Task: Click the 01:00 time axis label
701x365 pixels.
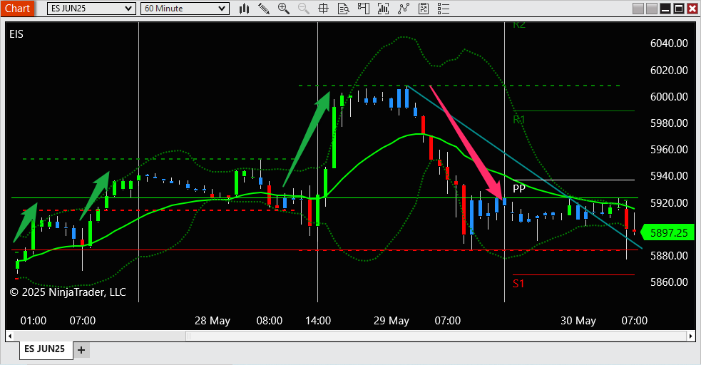Action: [34, 321]
